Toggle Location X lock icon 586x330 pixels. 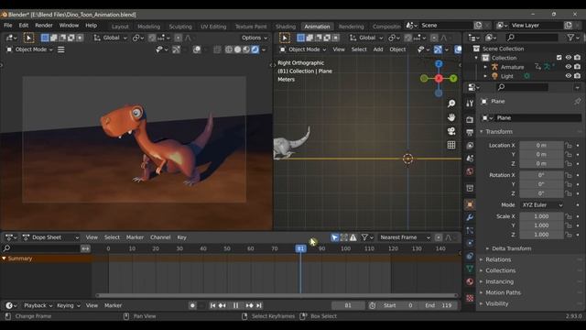point(569,145)
